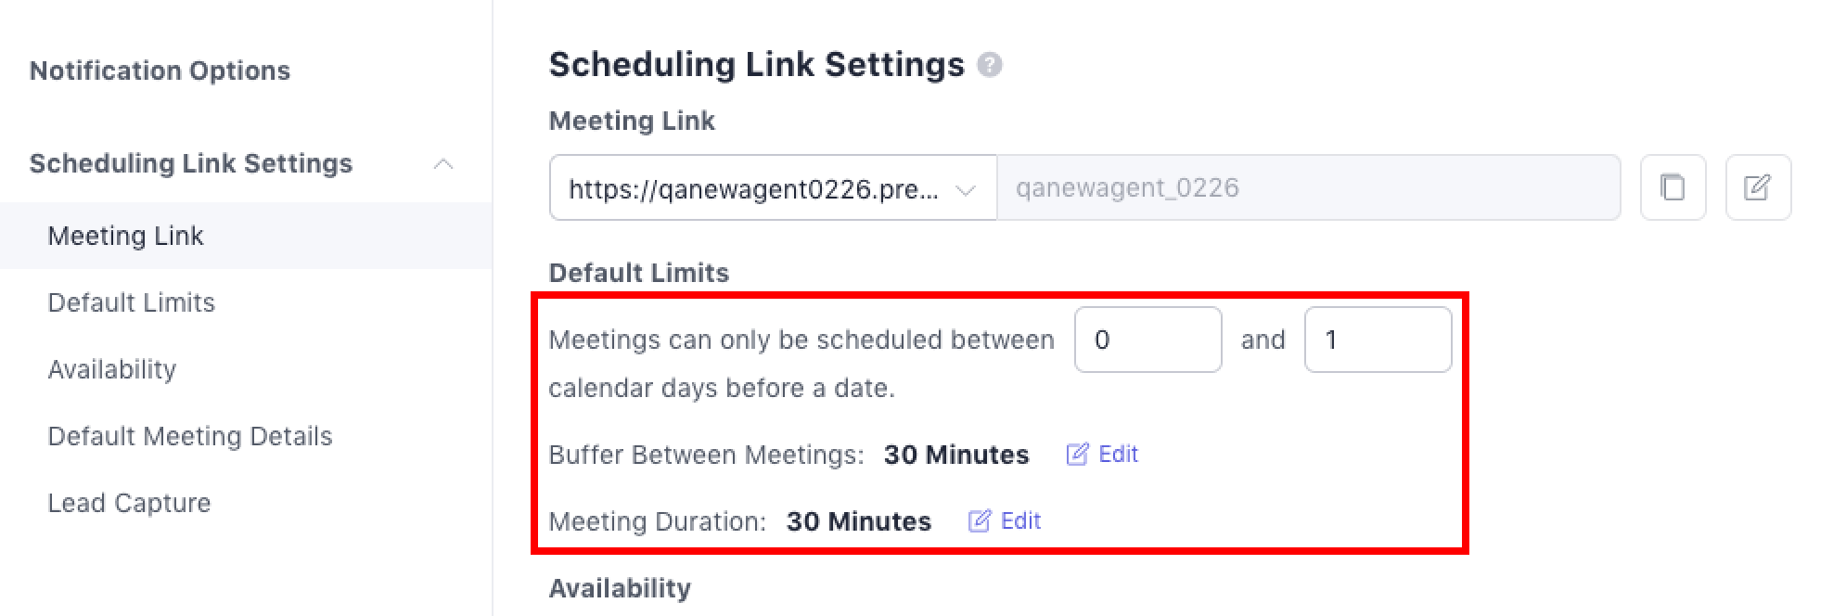Click Edit link for Buffer Between Meetings
Image resolution: width=1846 pixels, height=616 pixels.
[x=1118, y=455]
